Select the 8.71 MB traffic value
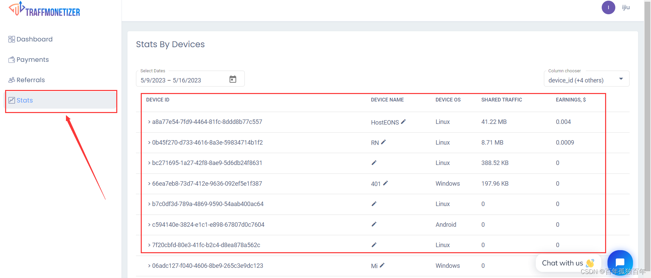Screen dimensions: 651x278 (x=492, y=143)
